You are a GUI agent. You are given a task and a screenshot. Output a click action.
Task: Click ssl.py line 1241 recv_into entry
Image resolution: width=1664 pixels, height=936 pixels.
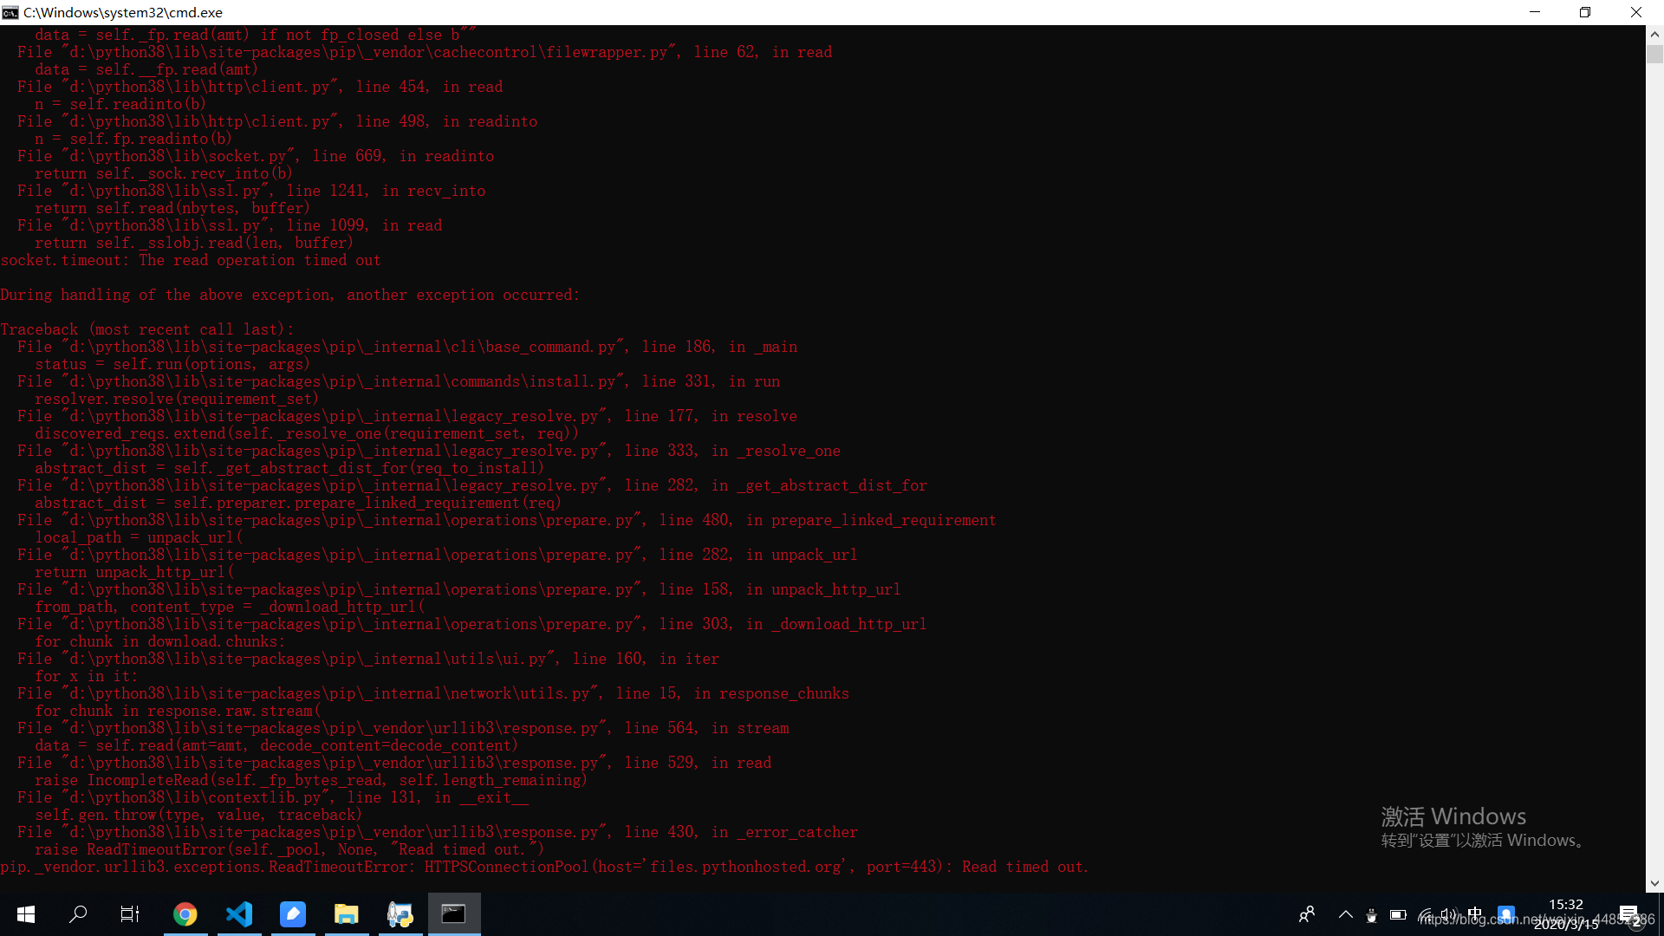pos(251,191)
